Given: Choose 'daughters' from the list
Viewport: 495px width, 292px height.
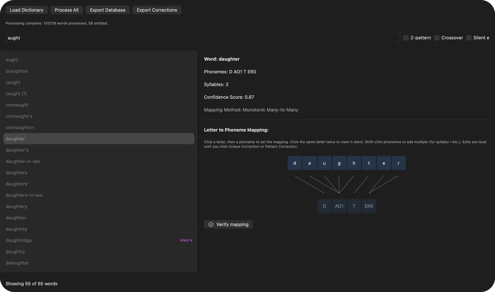Looking at the screenshot, I should tap(99, 173).
